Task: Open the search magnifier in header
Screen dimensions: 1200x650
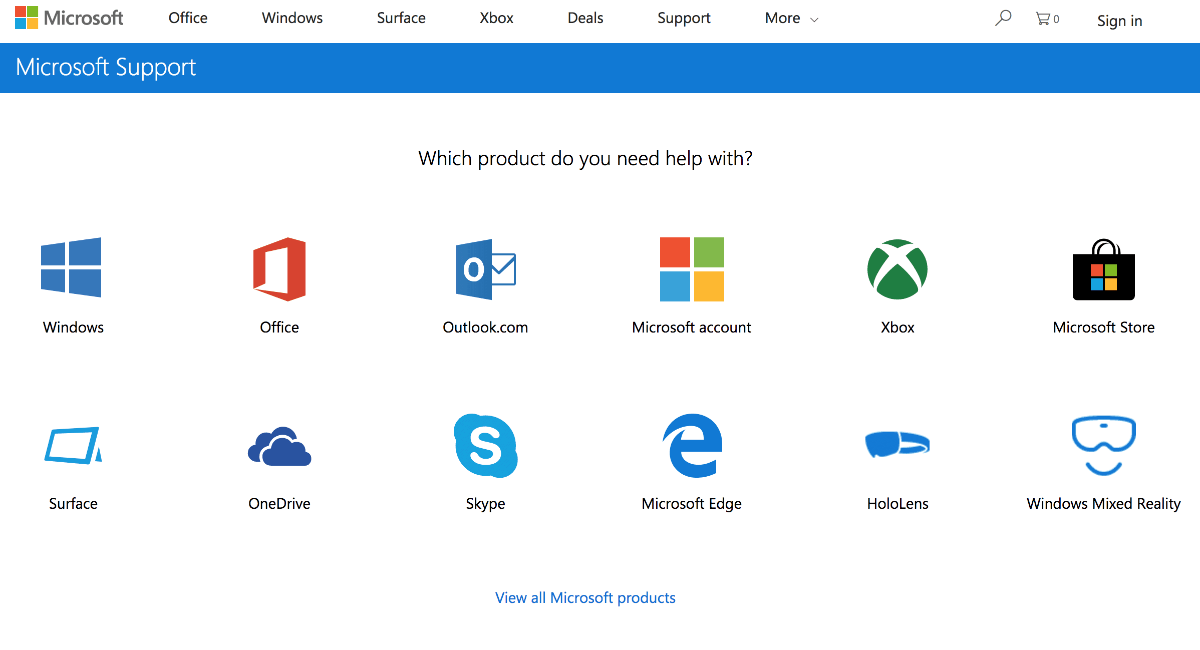Action: pyautogui.click(x=1003, y=19)
